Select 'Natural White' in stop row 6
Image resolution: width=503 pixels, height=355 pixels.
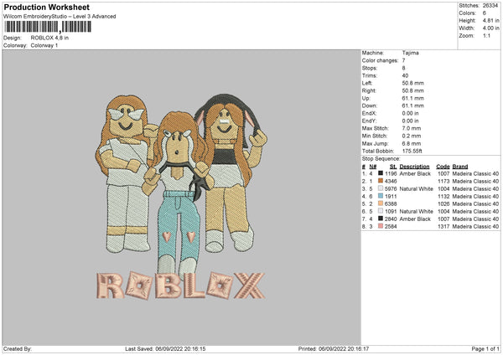[x=416, y=212]
